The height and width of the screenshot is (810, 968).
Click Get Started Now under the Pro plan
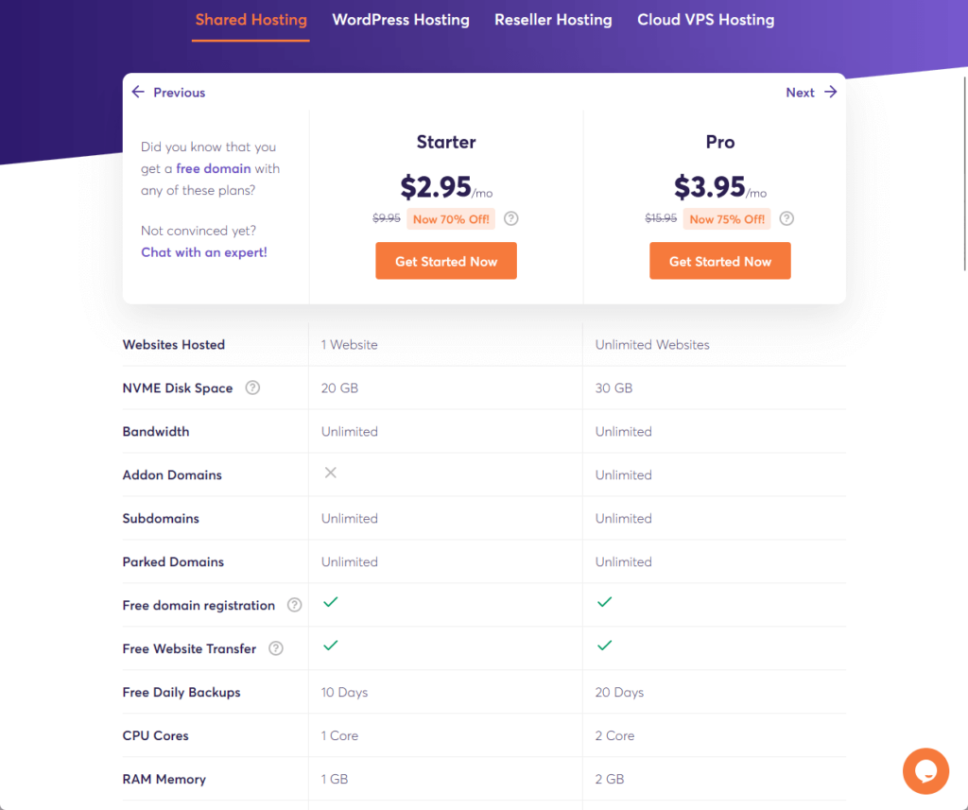click(719, 260)
